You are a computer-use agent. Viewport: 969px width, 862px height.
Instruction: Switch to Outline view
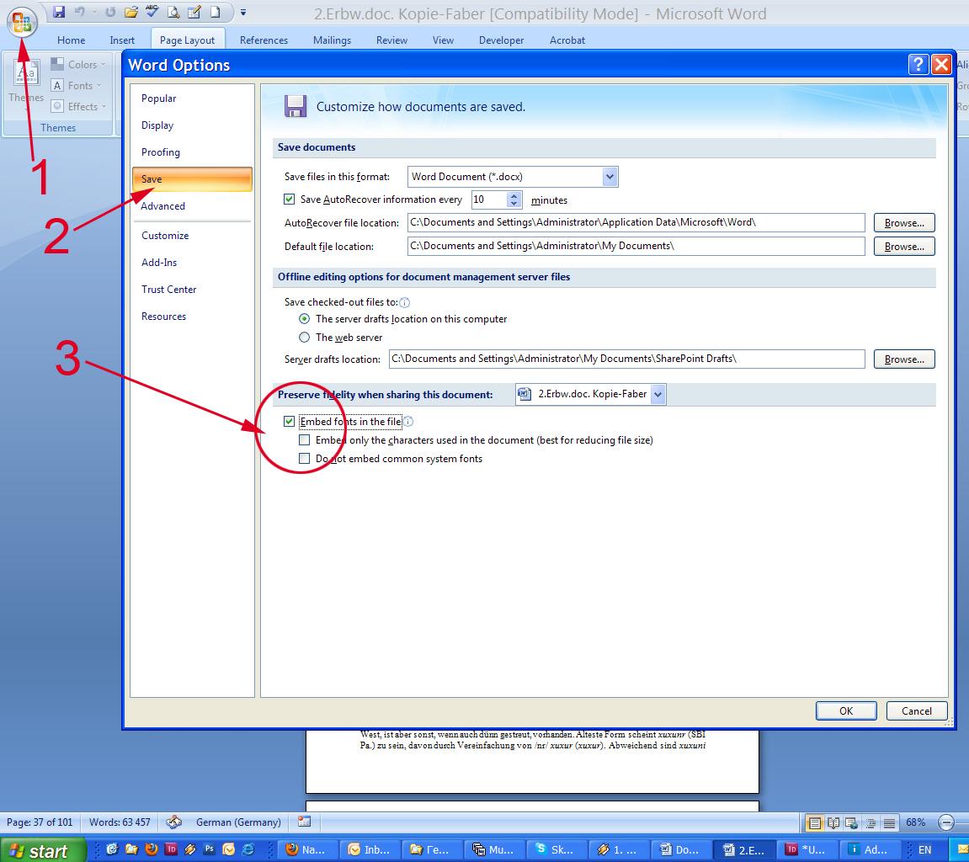871,822
